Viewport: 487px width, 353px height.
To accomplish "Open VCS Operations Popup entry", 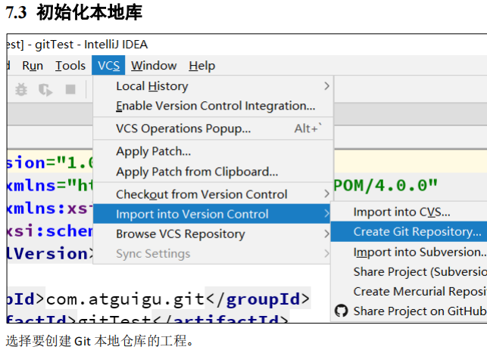I will click(213, 129).
